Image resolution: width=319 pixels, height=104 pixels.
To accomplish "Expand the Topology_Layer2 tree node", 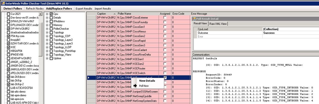I will (x=47, y=40).
